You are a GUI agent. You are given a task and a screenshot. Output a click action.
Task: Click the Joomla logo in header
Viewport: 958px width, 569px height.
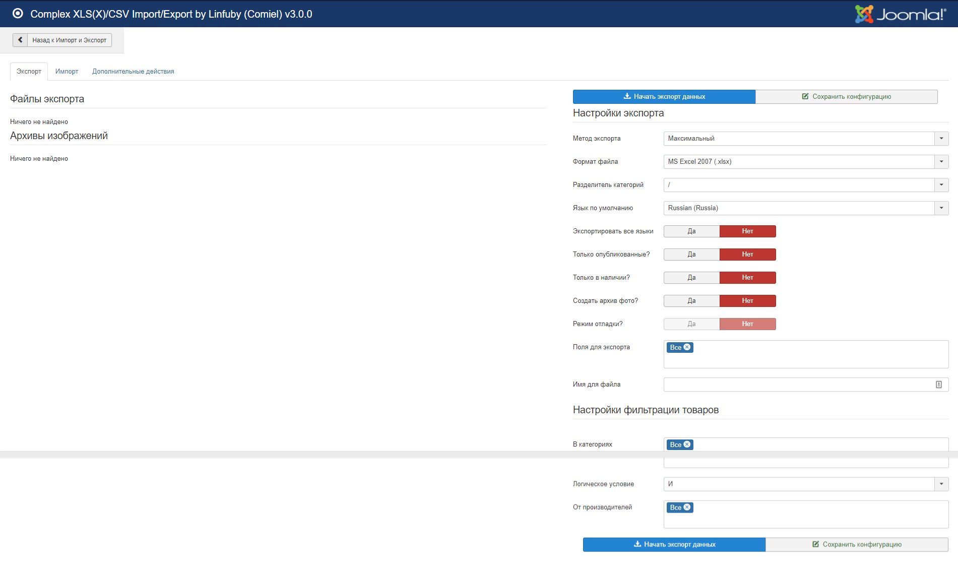[x=900, y=14]
